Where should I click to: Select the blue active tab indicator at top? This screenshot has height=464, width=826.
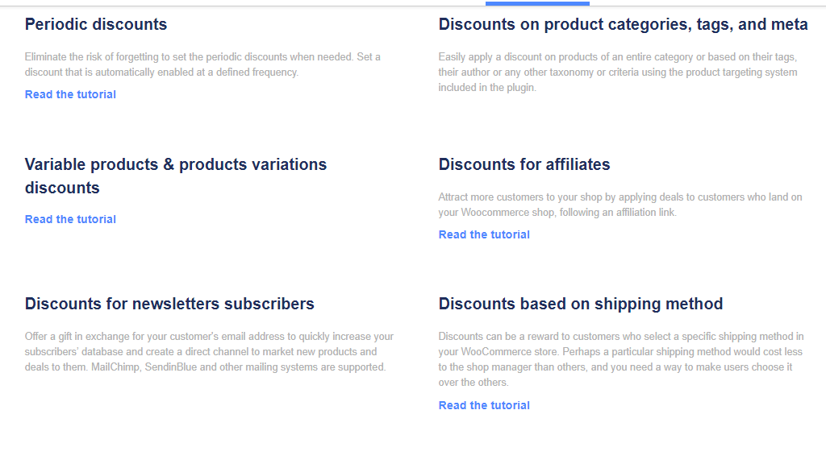click(x=537, y=4)
